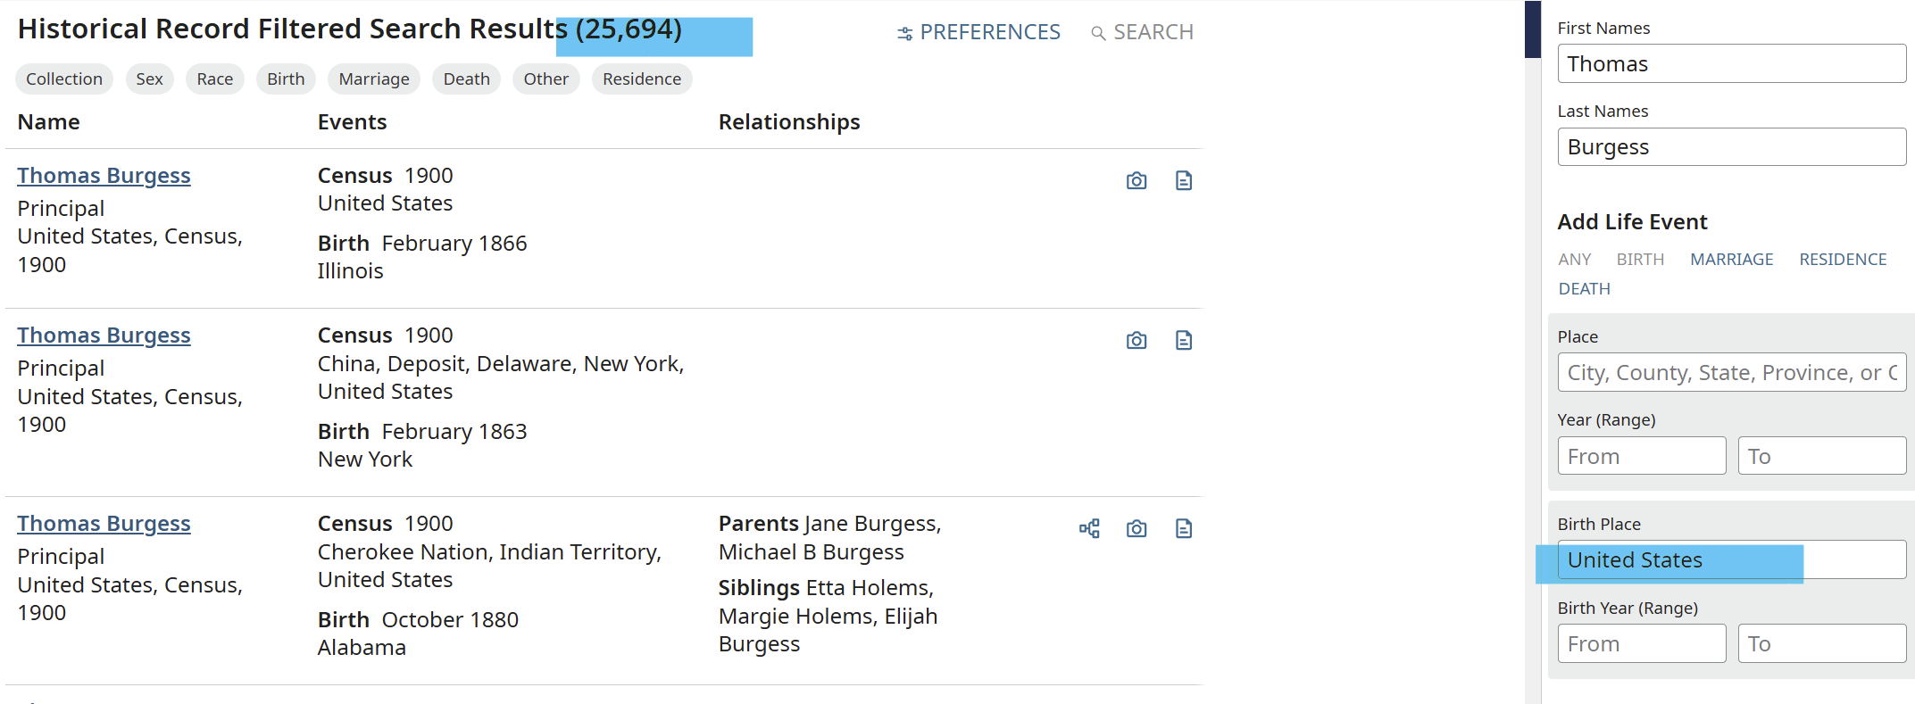
Task: View record document icon for Illinois Thomas Burgess
Action: pyautogui.click(x=1184, y=181)
